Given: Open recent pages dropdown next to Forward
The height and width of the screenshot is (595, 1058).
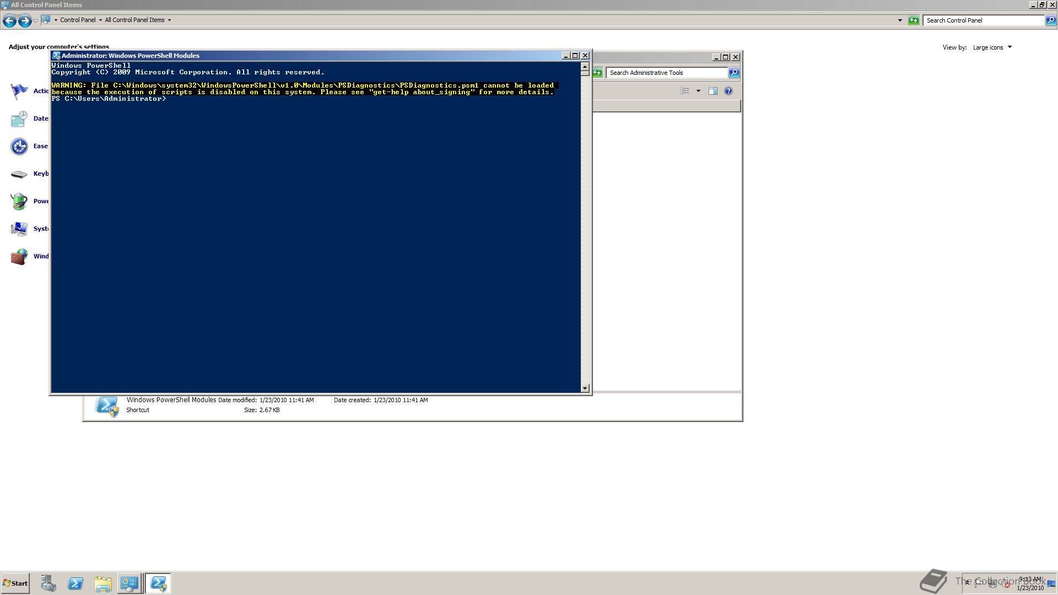Looking at the screenshot, I should (x=36, y=21).
